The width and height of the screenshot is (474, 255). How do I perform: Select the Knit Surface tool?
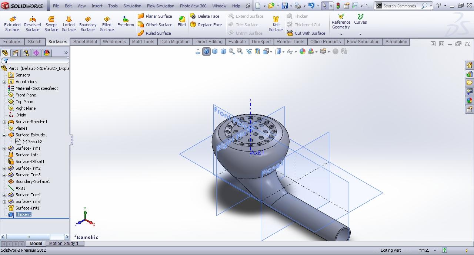point(276,24)
